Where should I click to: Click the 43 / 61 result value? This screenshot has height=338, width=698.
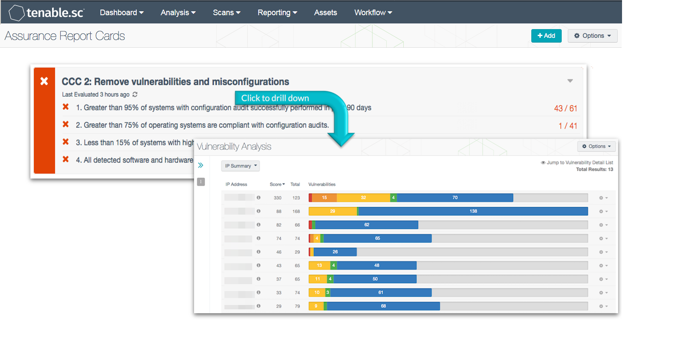tap(566, 108)
